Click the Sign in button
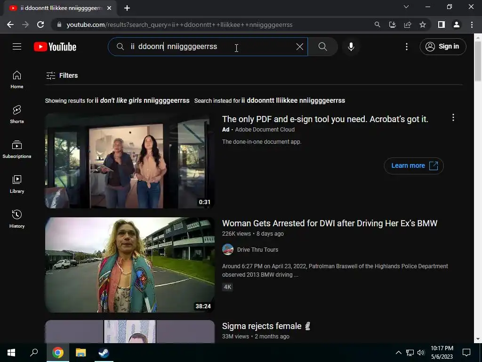 click(443, 47)
